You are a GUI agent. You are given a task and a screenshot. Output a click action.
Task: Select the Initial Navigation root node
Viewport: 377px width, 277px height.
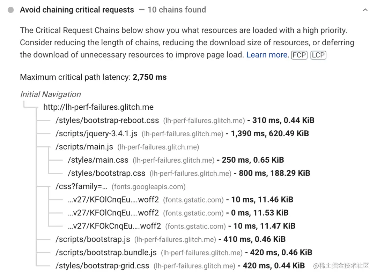pyautogui.click(x=50, y=94)
